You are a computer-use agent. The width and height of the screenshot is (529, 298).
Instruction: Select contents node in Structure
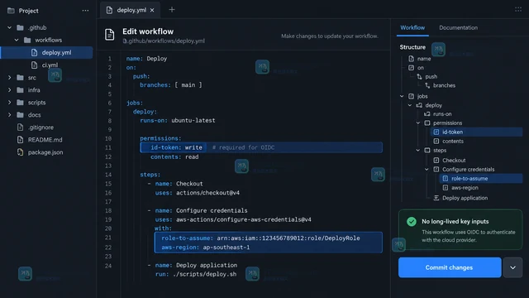click(x=453, y=142)
